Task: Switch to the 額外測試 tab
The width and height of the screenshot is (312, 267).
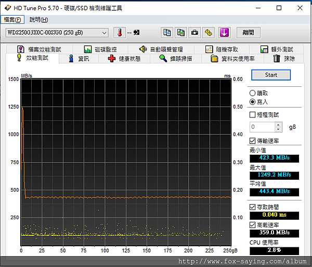Action: pos(277,49)
